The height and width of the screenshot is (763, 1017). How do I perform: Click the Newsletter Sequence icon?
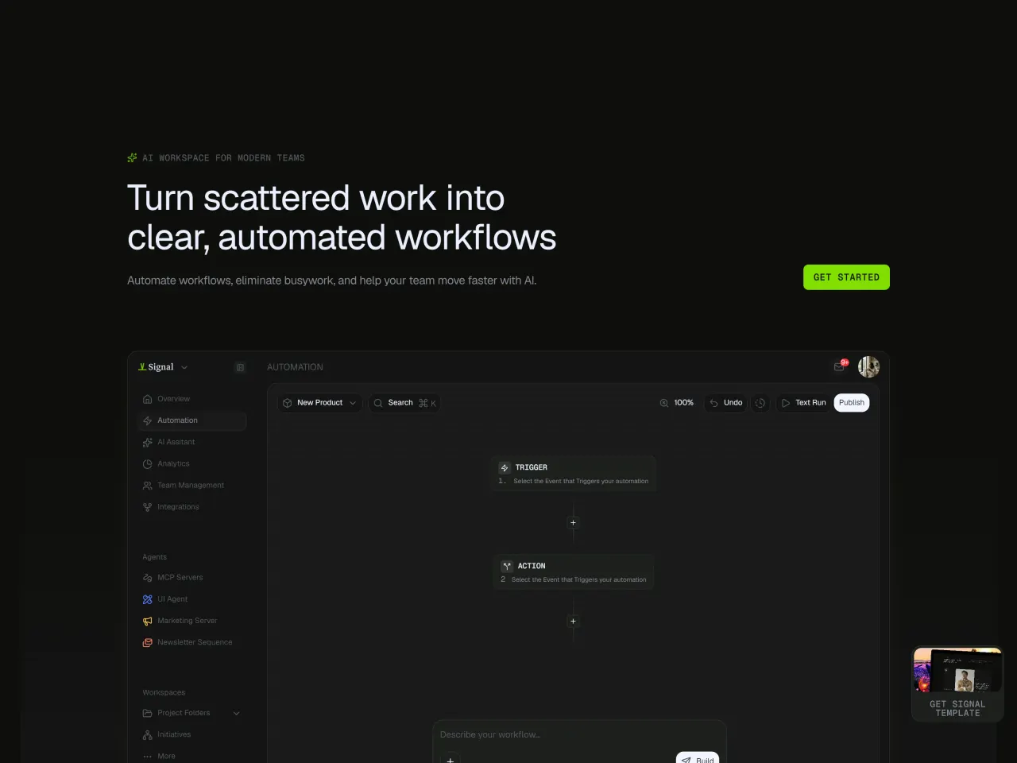point(147,642)
